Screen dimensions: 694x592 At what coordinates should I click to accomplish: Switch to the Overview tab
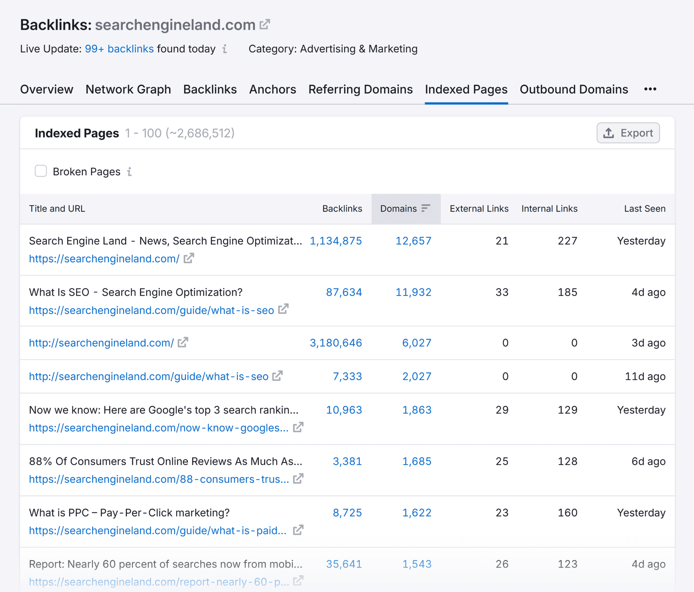click(47, 90)
